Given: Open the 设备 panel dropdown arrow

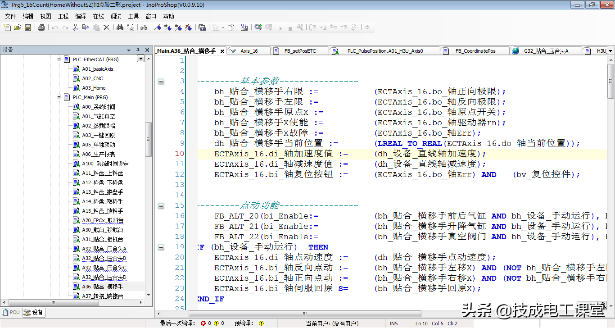Looking at the screenshot, I should [129, 50].
